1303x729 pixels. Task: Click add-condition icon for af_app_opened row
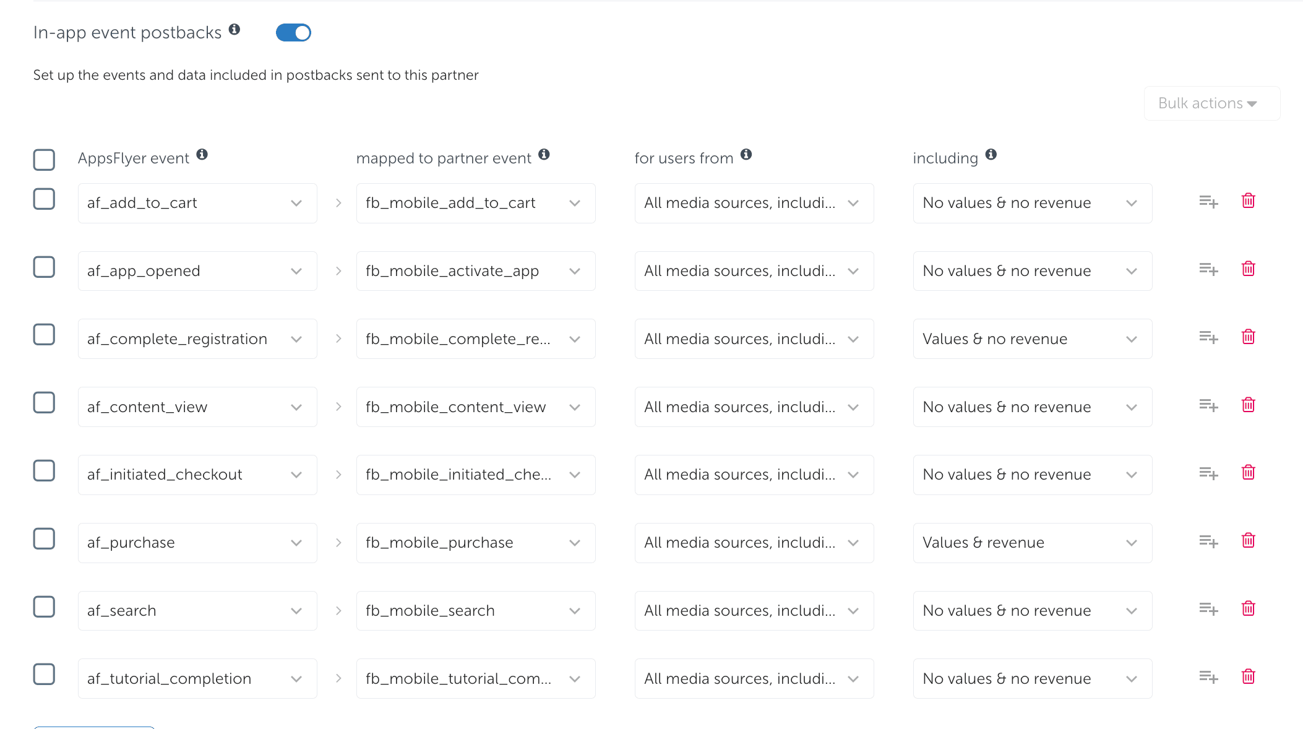pos(1208,269)
